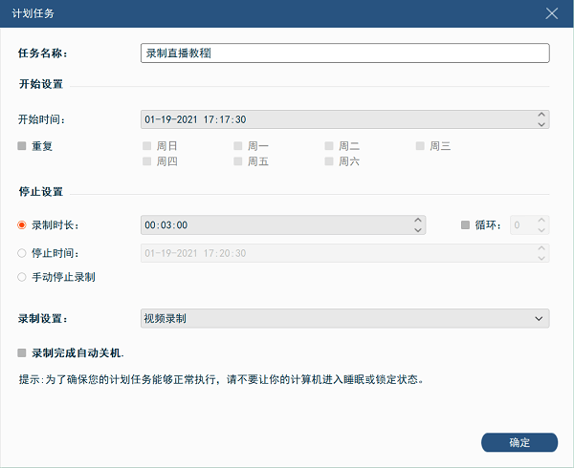Decrease 录制时长 with the down arrow
This screenshot has width=574, height=468.
click(418, 230)
